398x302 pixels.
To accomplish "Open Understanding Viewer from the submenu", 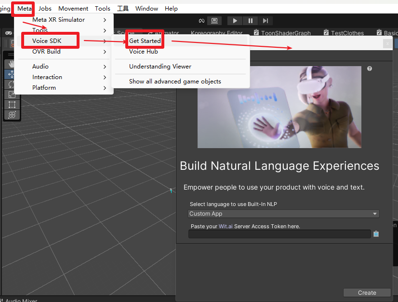I will coord(181,67).
